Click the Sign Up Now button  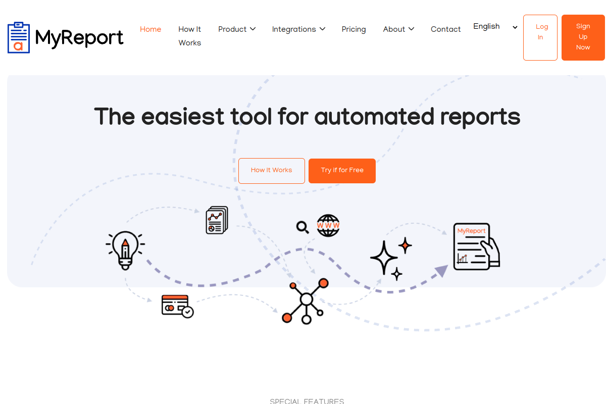click(x=583, y=38)
